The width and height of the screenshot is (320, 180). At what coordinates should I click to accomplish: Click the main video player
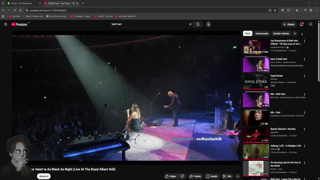coord(126,98)
